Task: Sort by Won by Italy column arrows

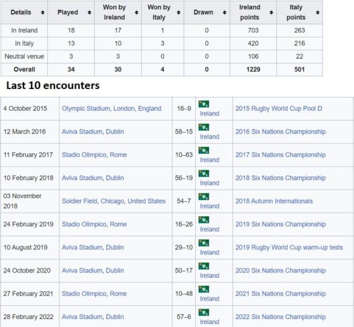Action: pos(179,13)
